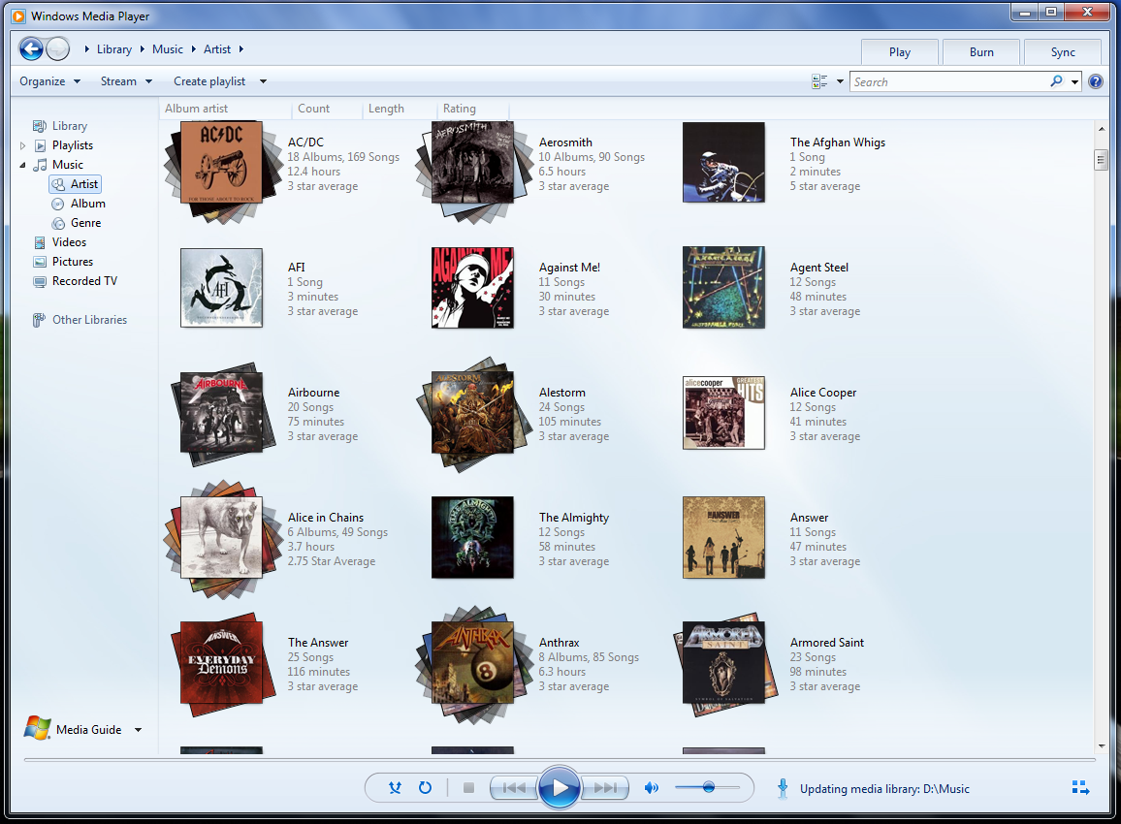Select the AFI album art
Image resolution: width=1121 pixels, height=824 pixels.
click(222, 287)
